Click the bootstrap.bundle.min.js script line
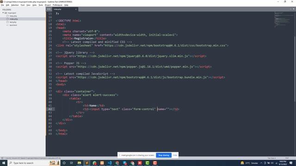 click(140, 77)
